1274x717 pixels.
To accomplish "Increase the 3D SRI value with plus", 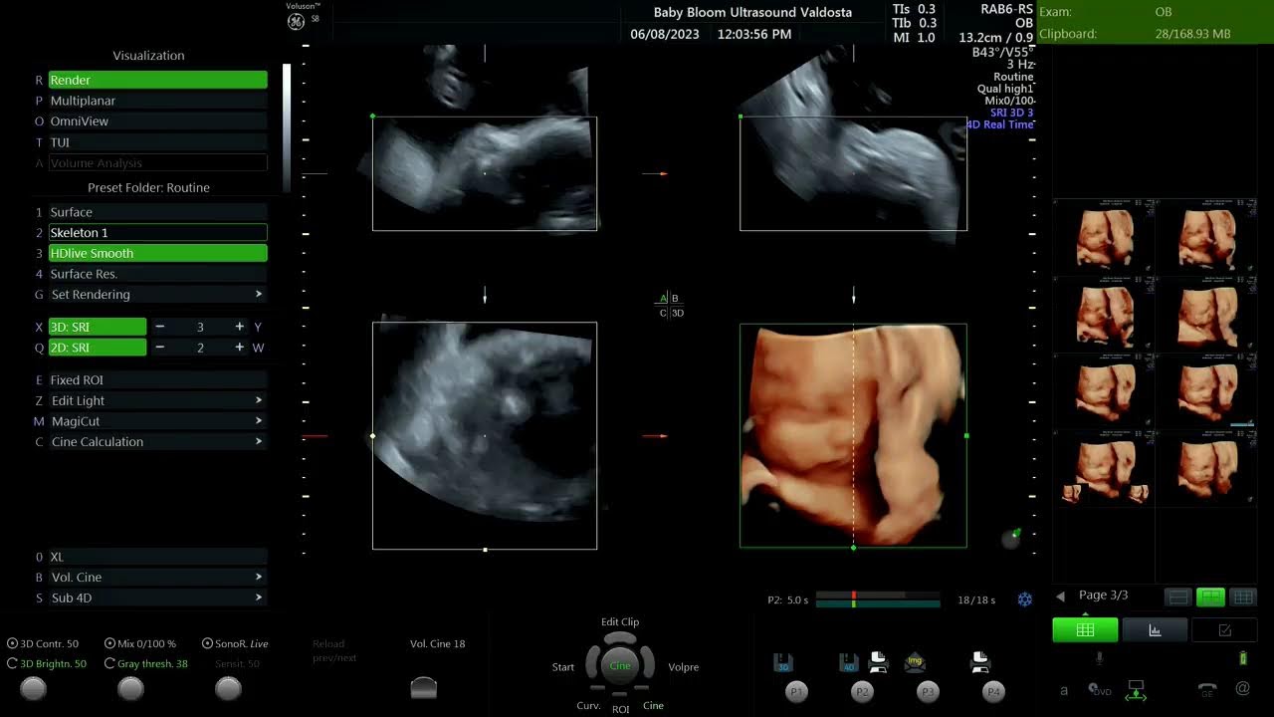I will click(240, 327).
